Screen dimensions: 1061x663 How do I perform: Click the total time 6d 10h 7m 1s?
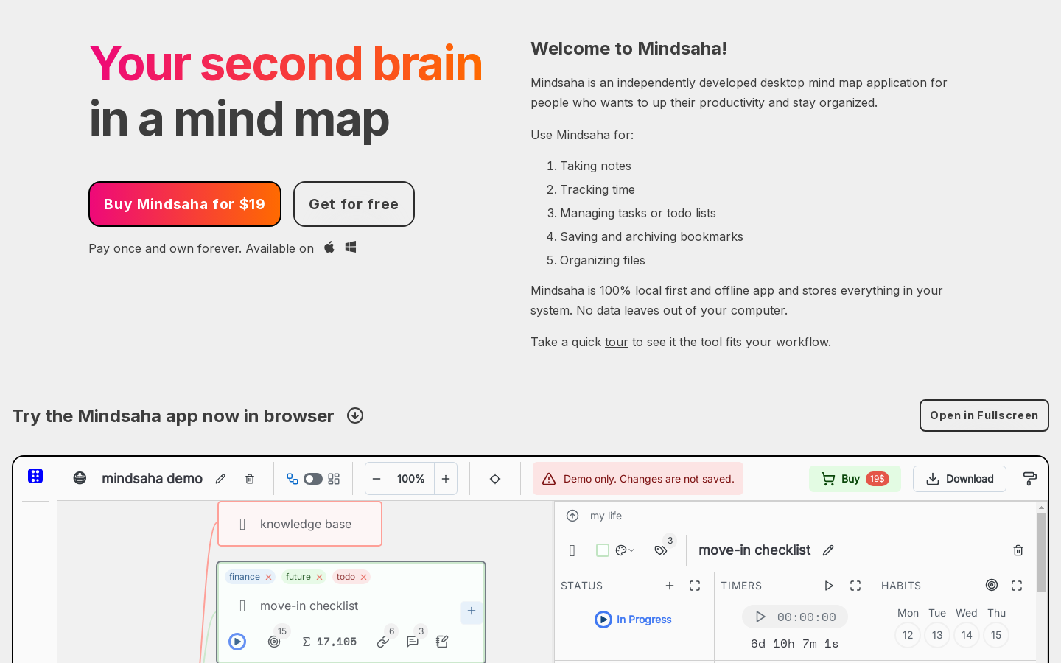[x=795, y=644]
